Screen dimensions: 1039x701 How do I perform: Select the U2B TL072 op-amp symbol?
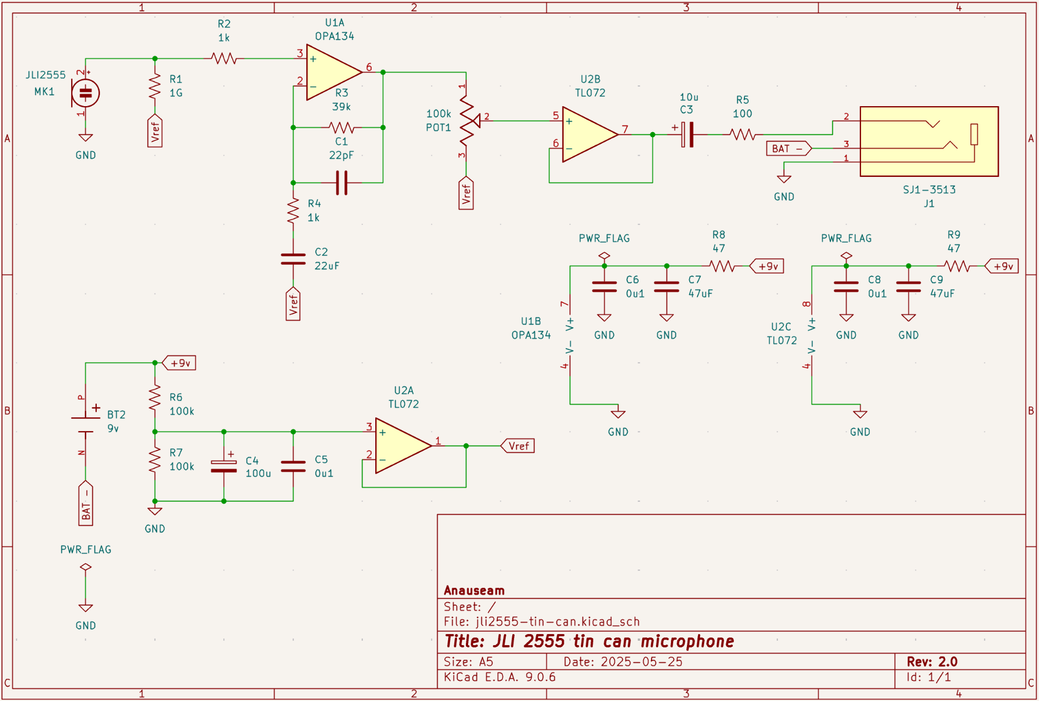[x=590, y=134]
